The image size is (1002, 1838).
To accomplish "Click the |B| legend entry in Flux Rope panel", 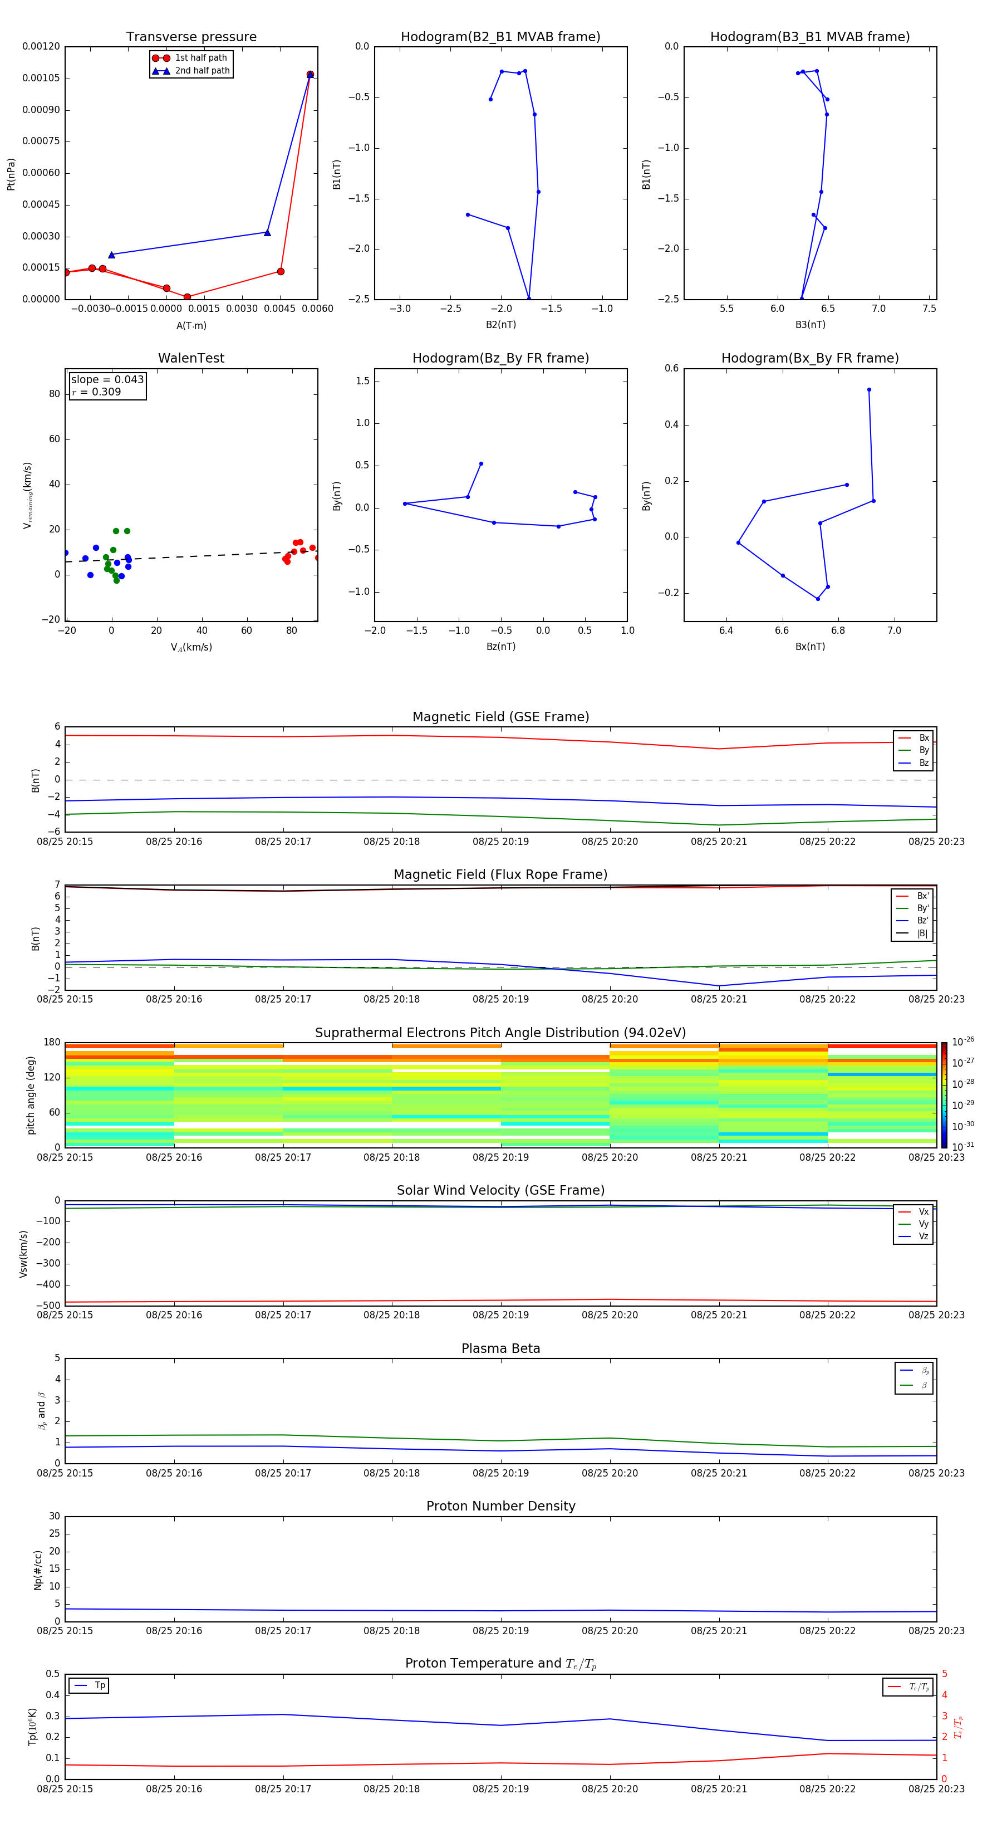I will (x=912, y=933).
